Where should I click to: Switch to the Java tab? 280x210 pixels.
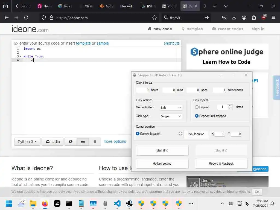point(65,6)
